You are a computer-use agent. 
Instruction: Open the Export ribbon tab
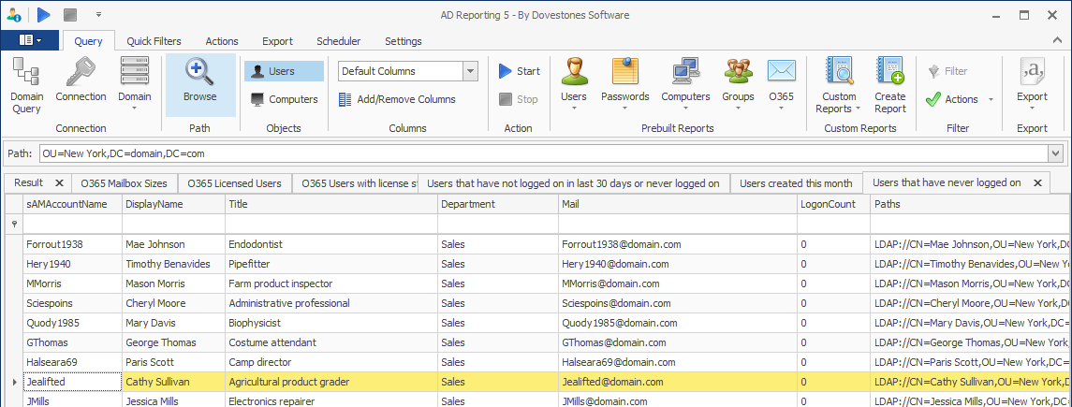pos(277,41)
